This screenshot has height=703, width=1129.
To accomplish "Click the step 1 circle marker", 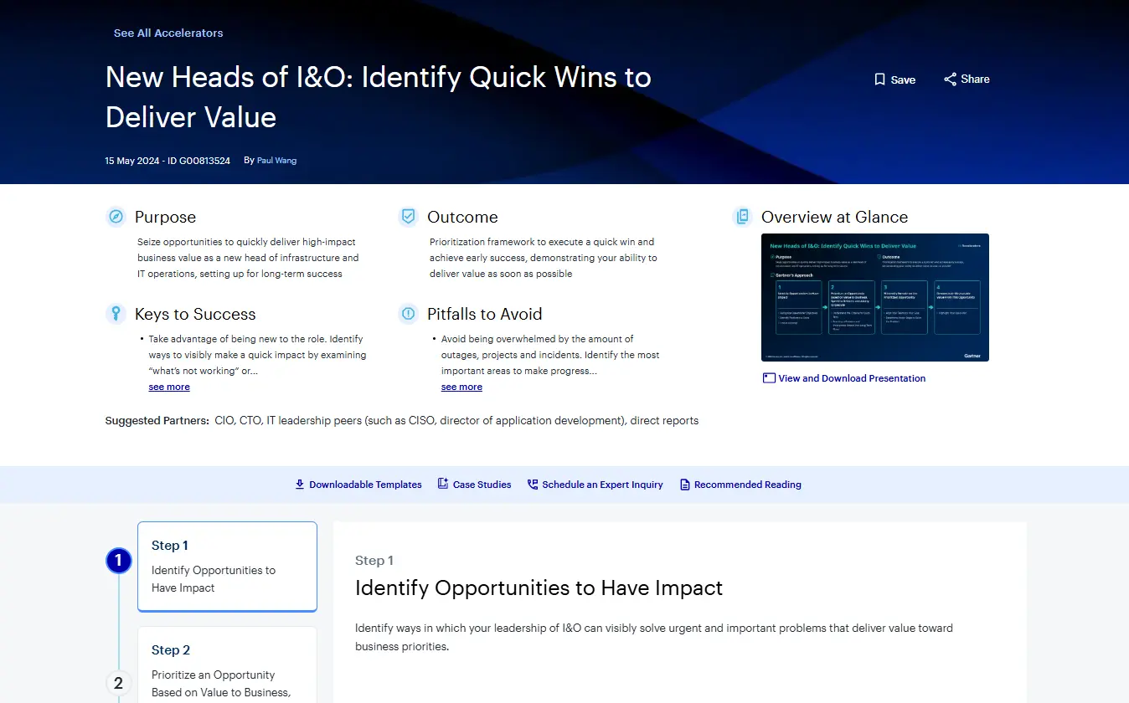I will coord(118,561).
